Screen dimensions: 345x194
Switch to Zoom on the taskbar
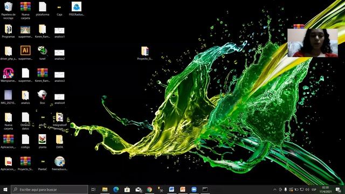click(x=194, y=189)
